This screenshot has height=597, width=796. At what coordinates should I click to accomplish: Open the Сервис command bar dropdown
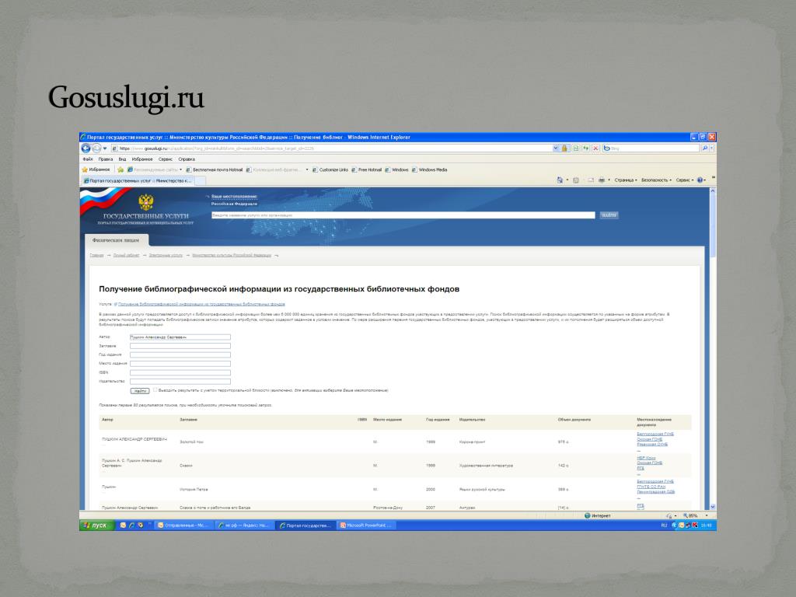point(685,180)
